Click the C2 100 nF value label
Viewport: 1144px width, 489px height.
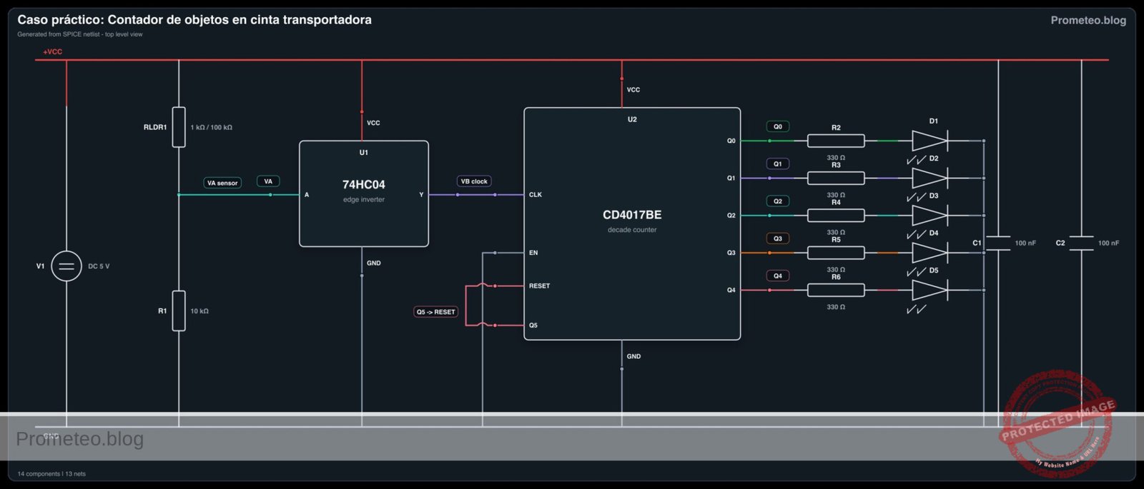click(1108, 243)
